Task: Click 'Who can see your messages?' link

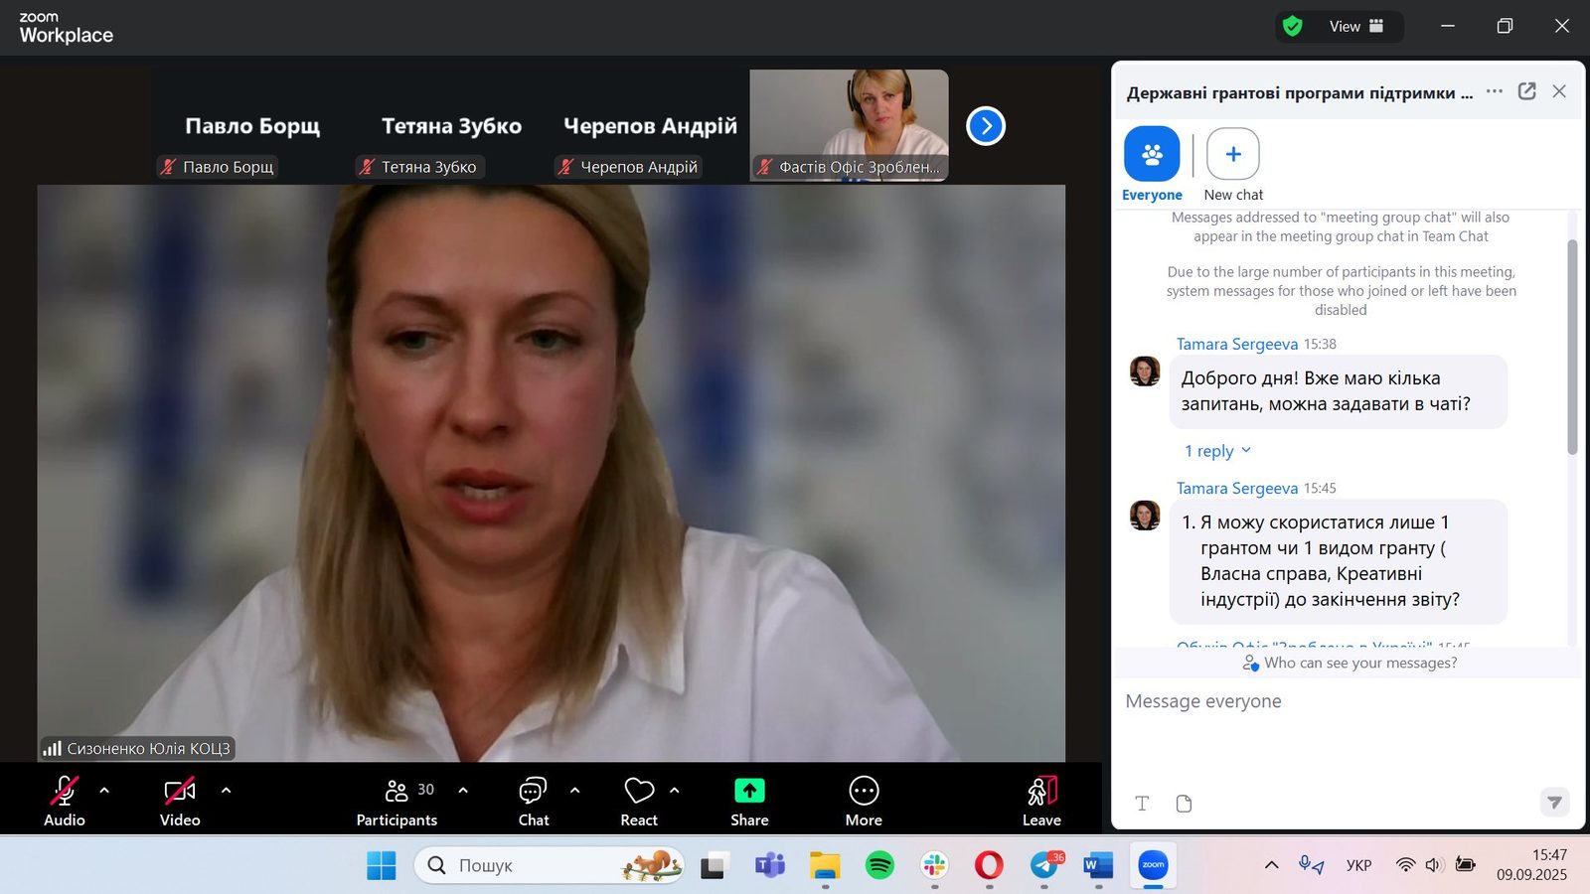Action: pos(1350,663)
